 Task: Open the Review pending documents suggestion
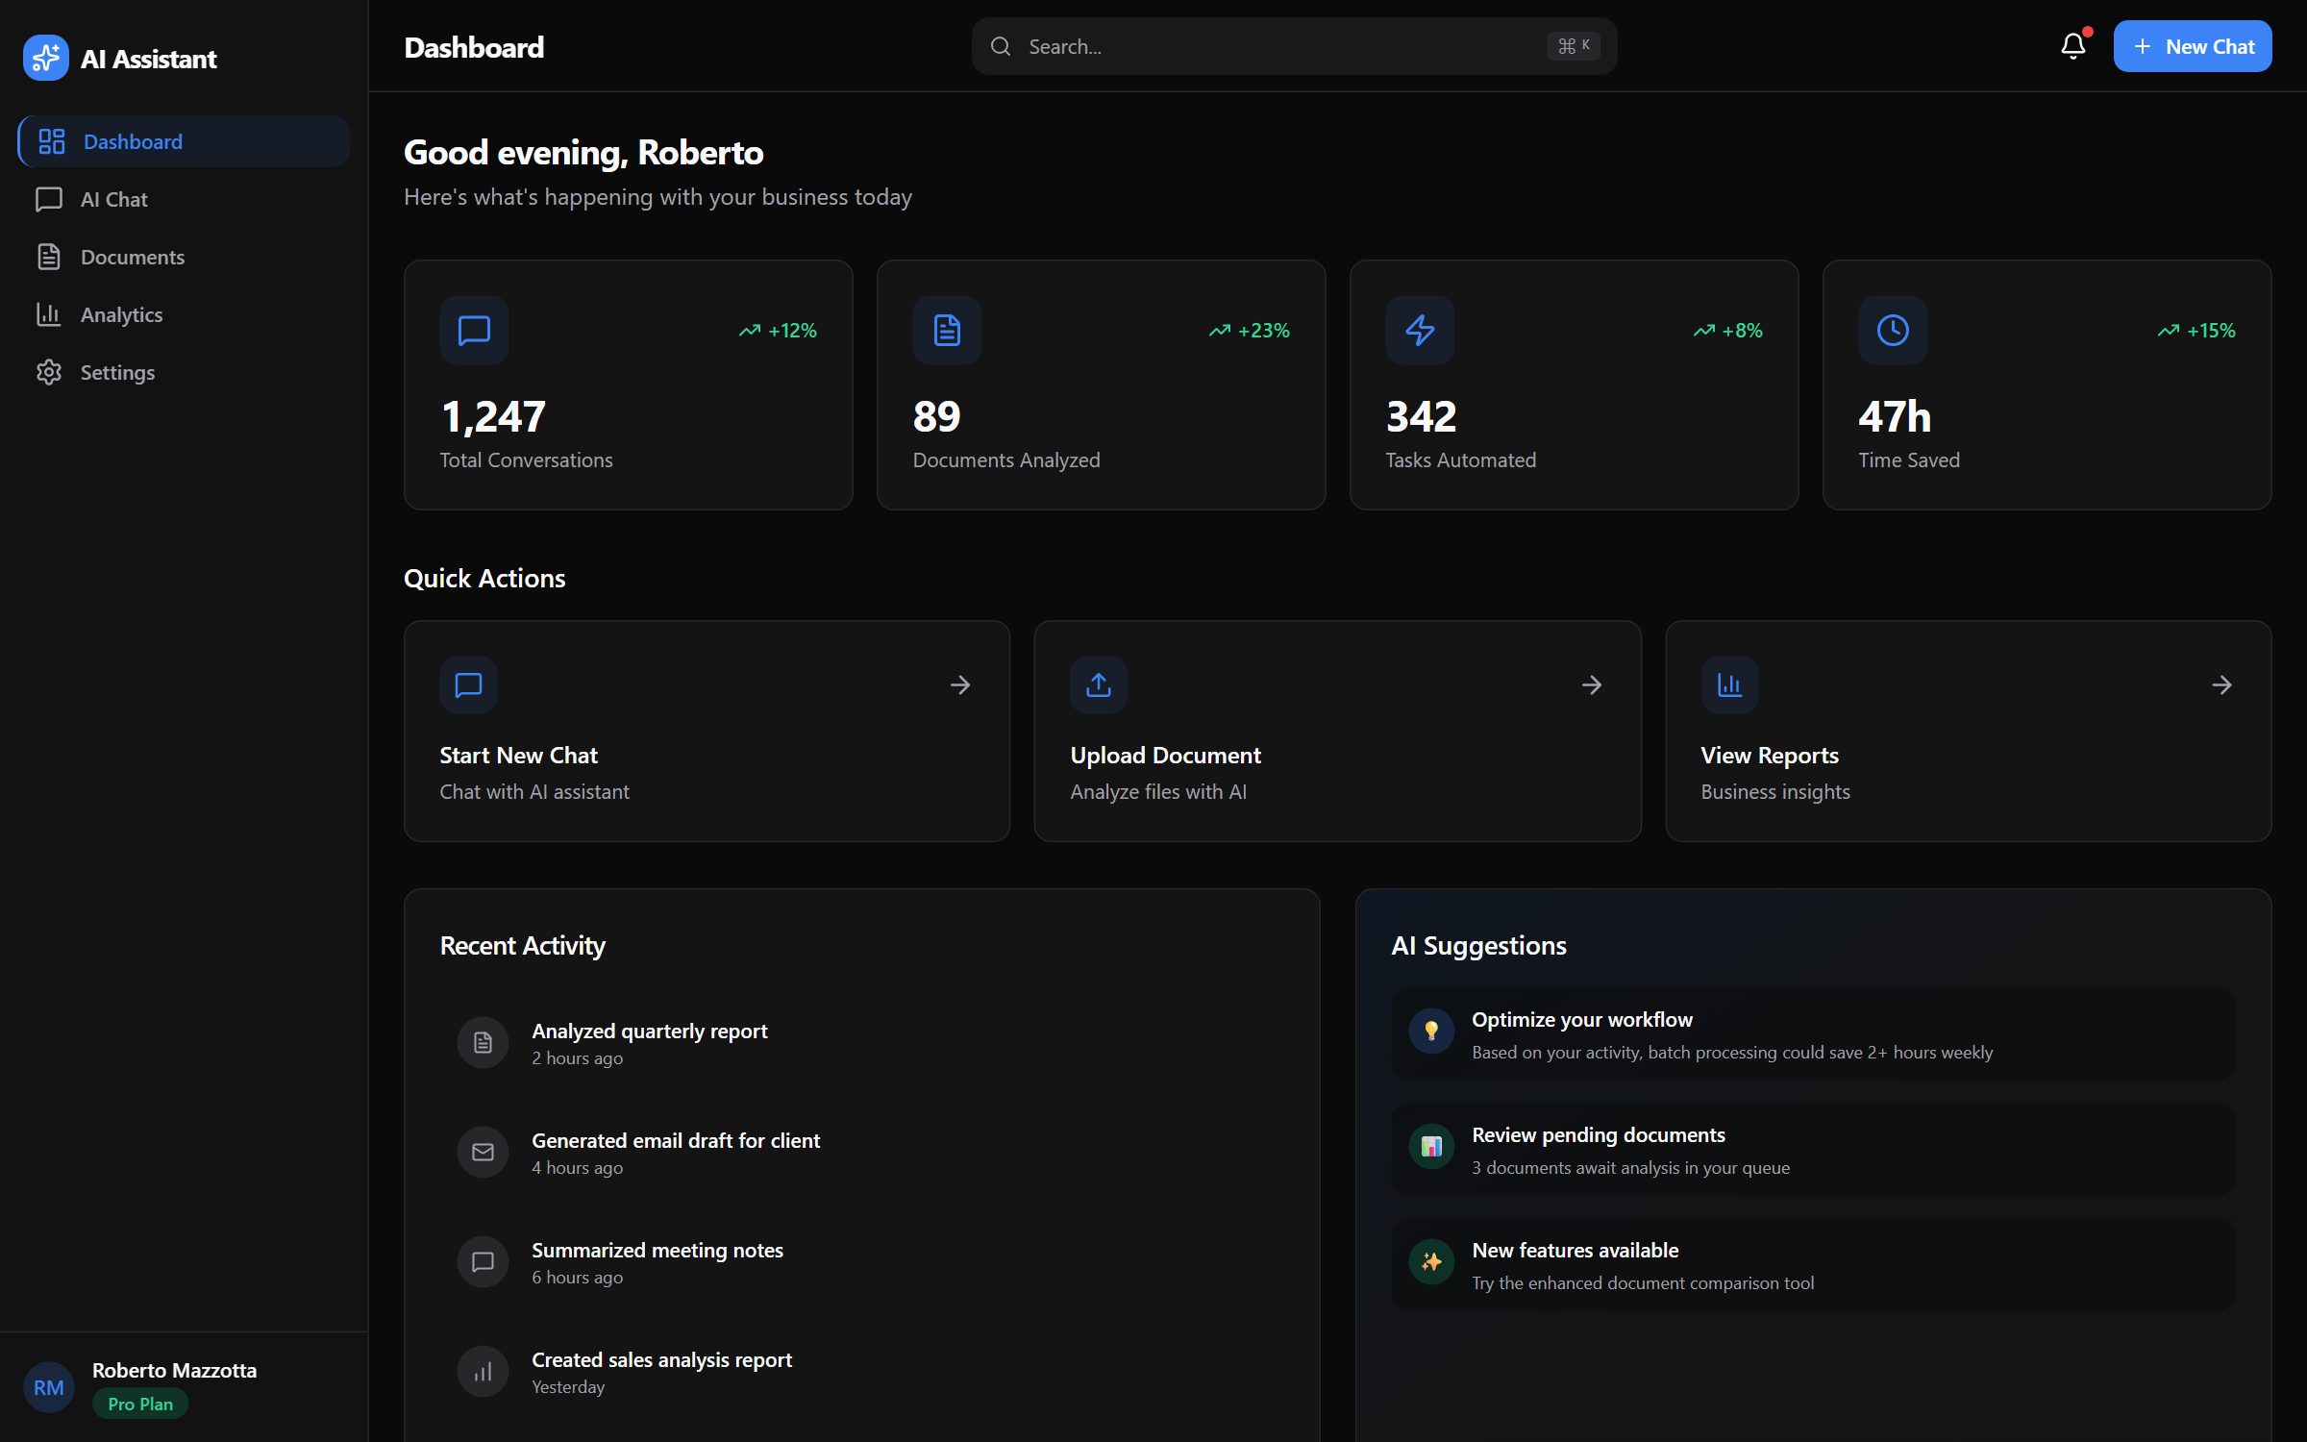(x=1813, y=1149)
